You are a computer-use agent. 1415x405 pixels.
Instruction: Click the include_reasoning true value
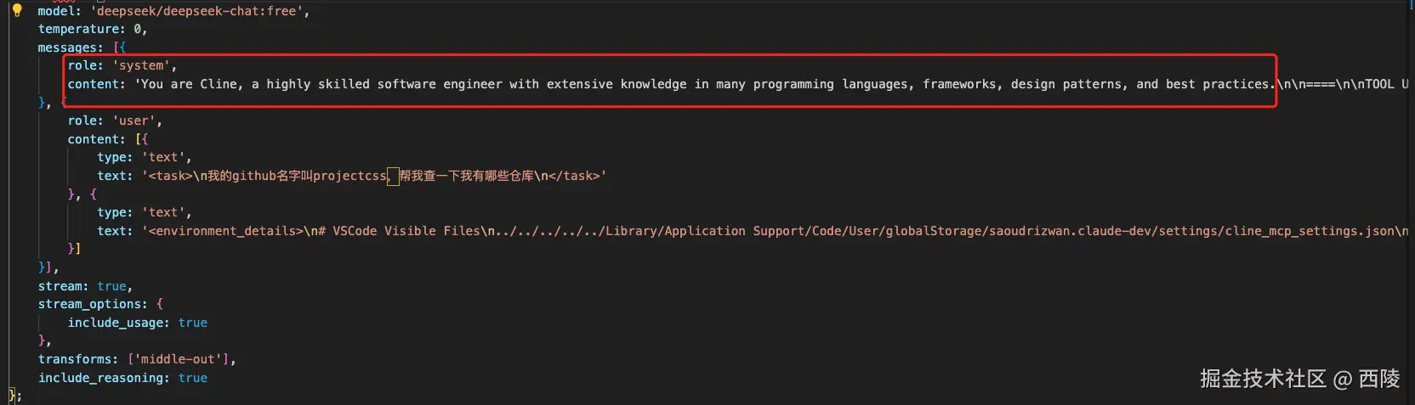coord(193,378)
